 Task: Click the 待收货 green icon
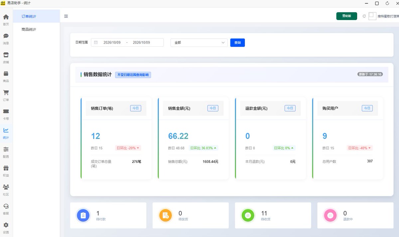coord(248,215)
